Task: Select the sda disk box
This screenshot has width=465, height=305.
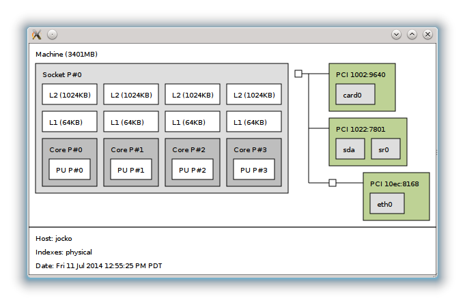Action: coord(350,149)
